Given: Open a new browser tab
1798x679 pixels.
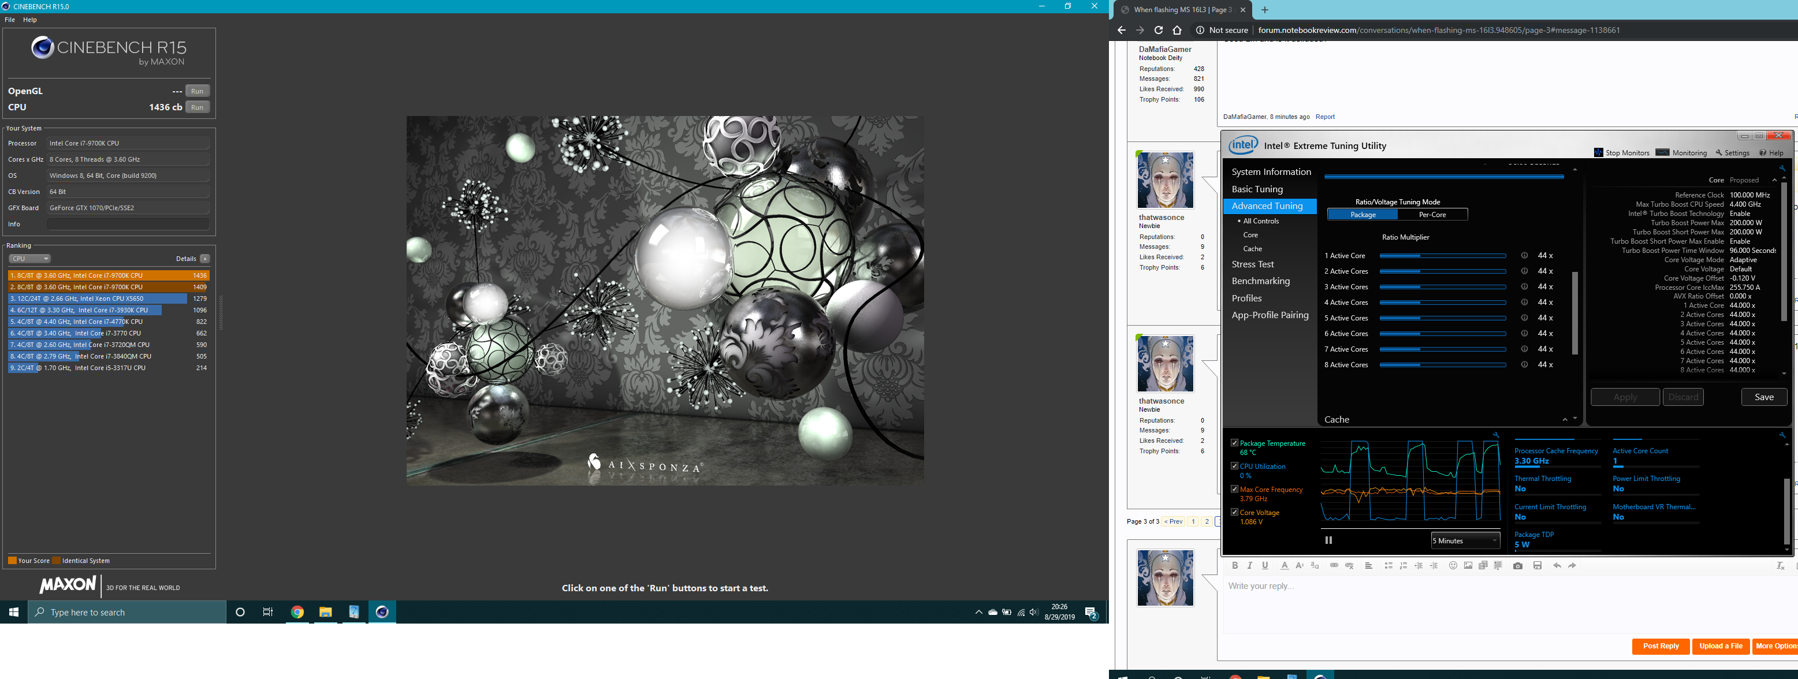Looking at the screenshot, I should tap(1265, 10).
